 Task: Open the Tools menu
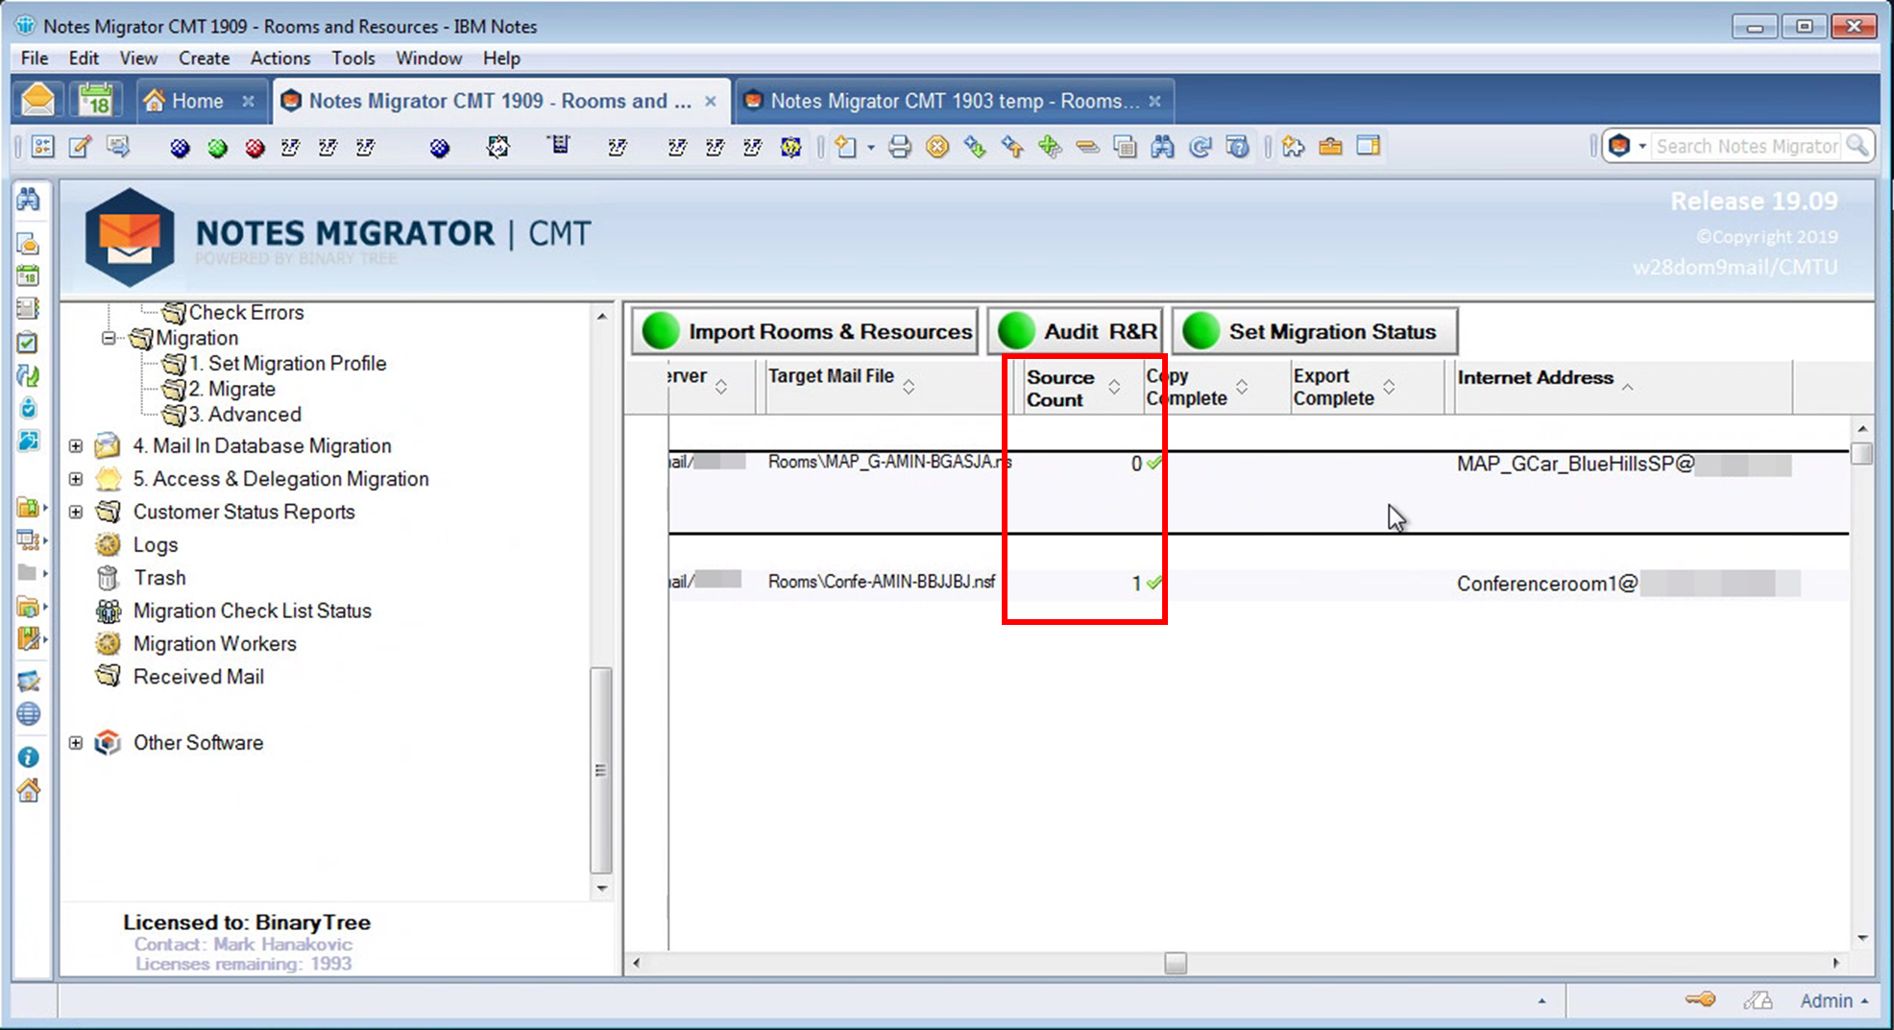tap(353, 58)
